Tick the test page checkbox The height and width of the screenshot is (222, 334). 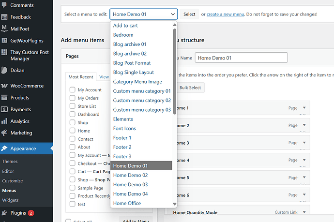73,204
